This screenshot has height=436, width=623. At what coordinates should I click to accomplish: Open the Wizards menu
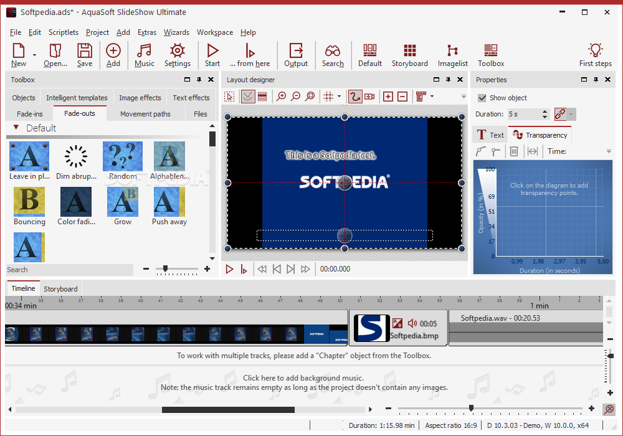(176, 32)
